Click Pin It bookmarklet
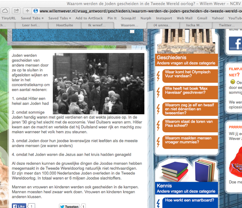 [112, 18]
